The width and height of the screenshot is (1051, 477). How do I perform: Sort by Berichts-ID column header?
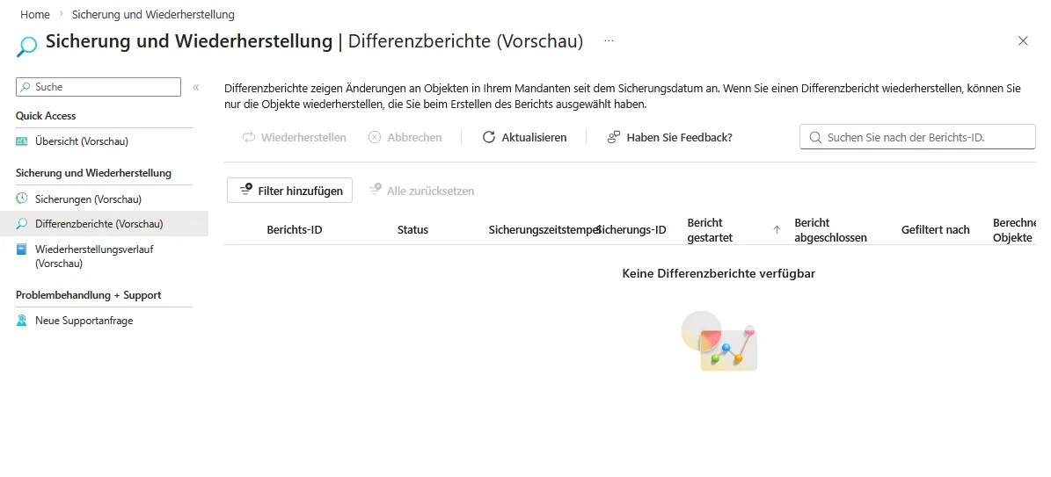coord(295,230)
